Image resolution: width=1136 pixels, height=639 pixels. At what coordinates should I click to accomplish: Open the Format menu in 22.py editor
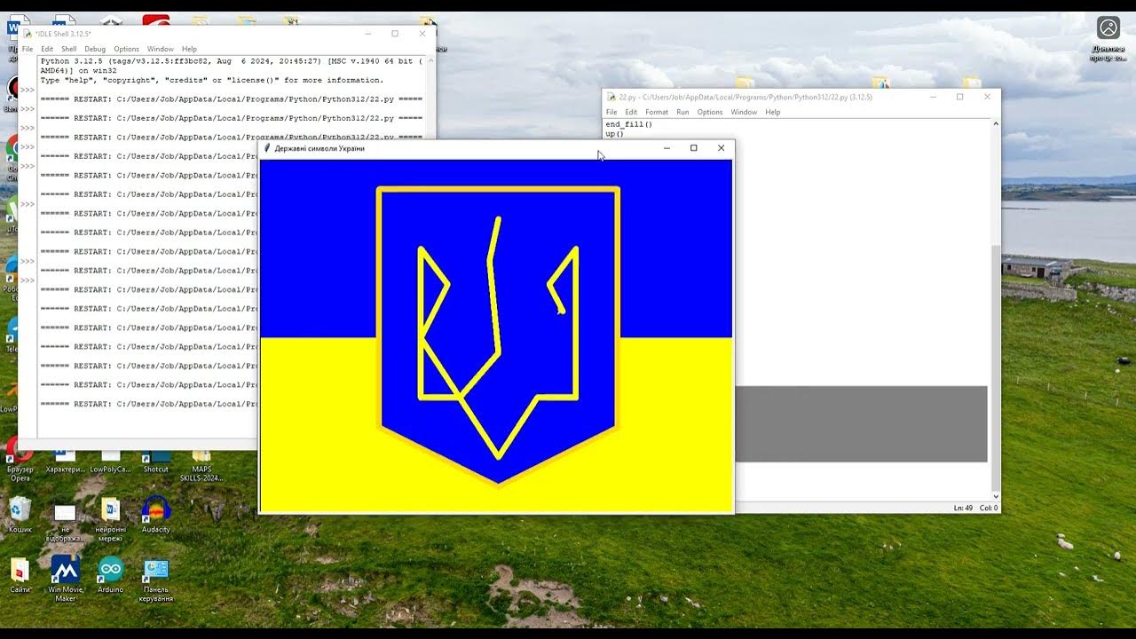click(657, 112)
